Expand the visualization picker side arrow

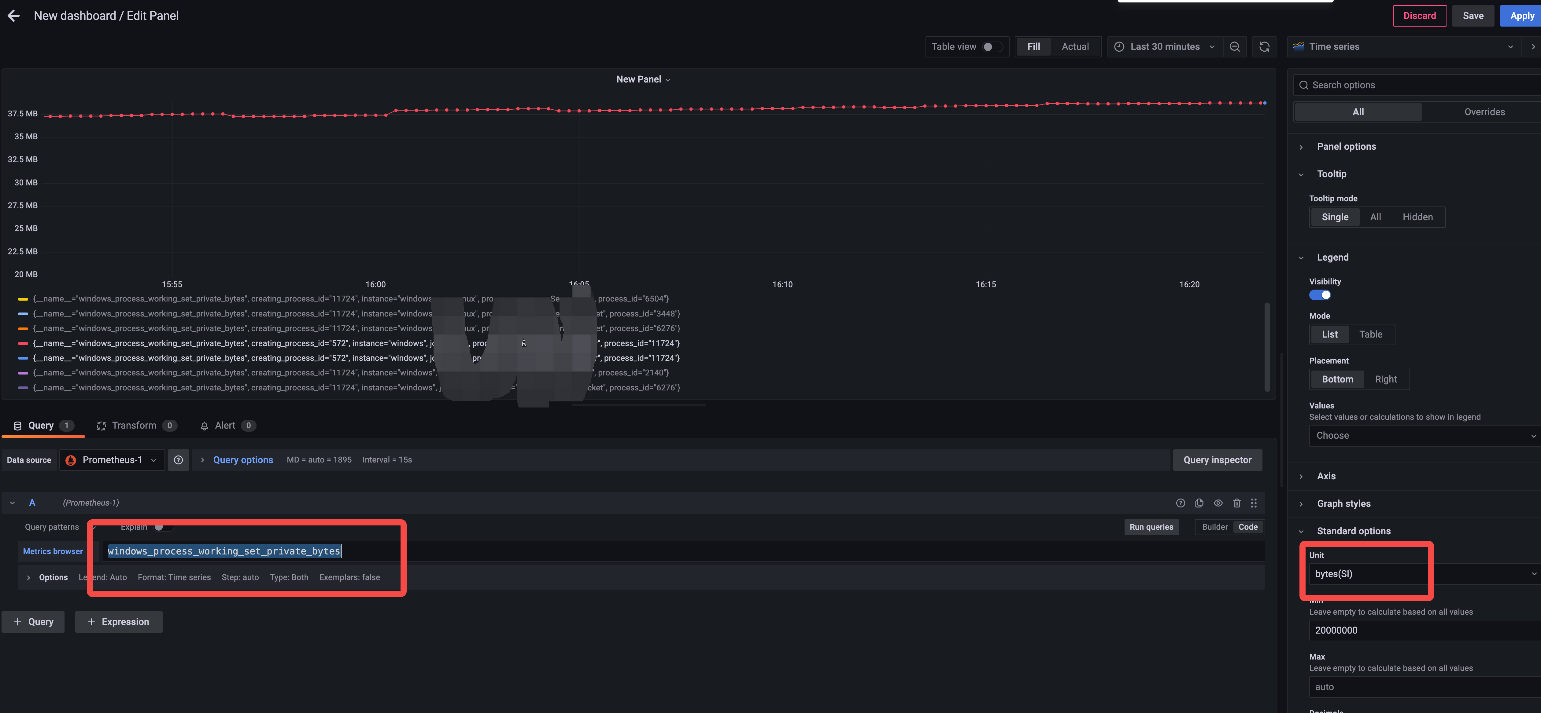(x=1533, y=47)
